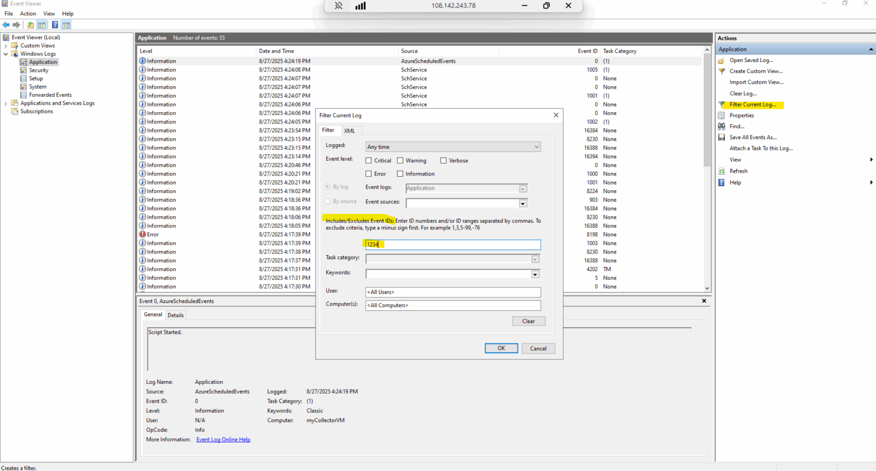Screen dimensions: 876x471
Task: Check the Warning event level box
Action: pyautogui.click(x=400, y=161)
